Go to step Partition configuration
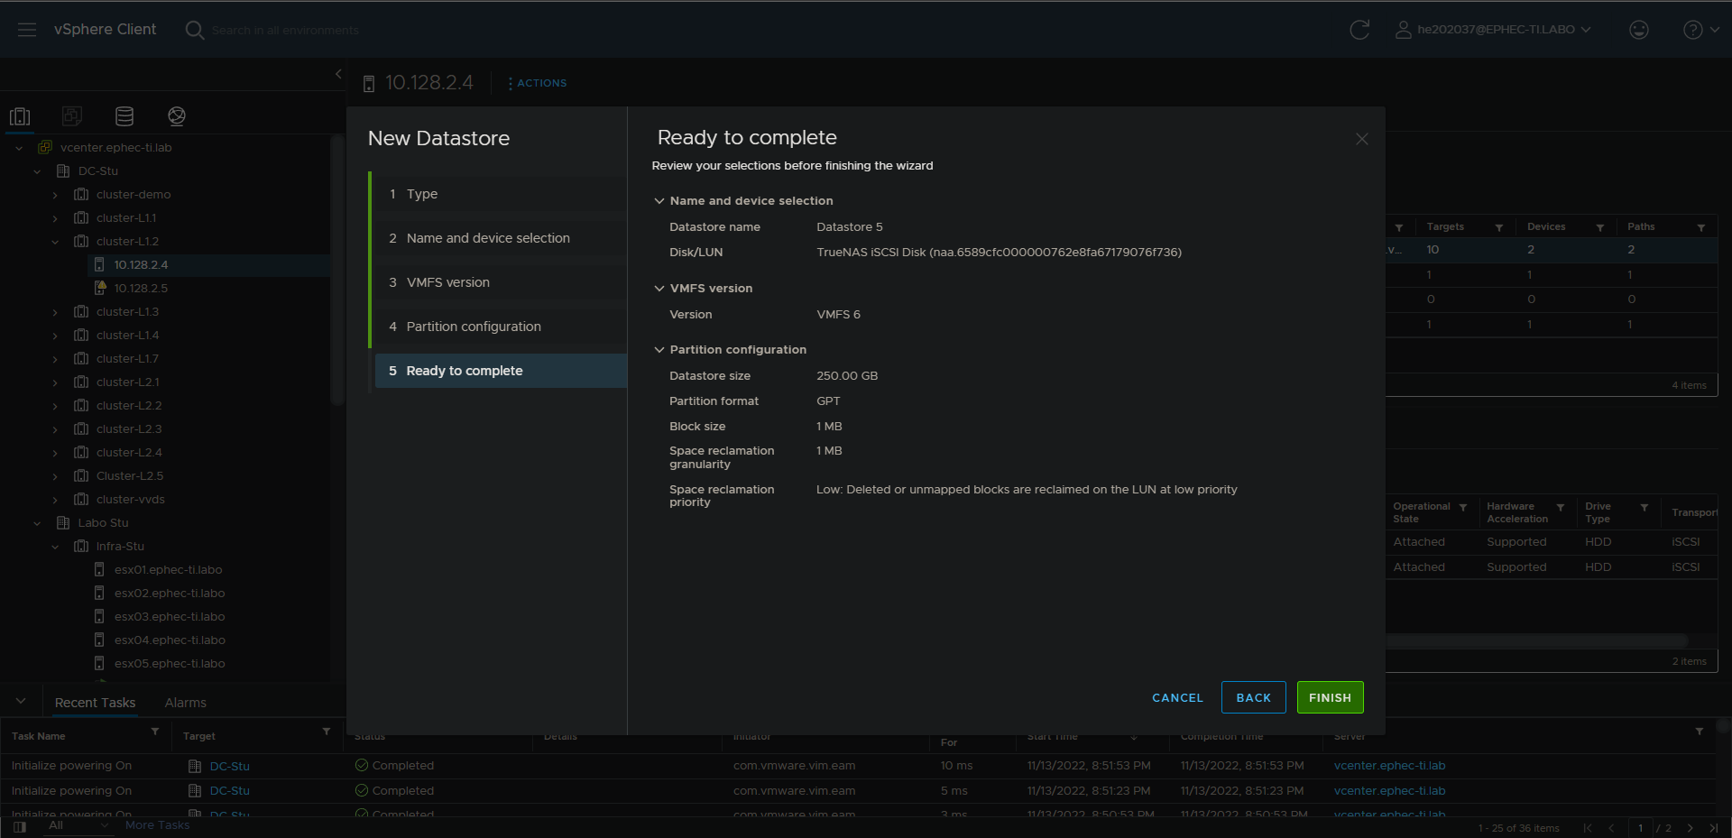 click(x=501, y=327)
